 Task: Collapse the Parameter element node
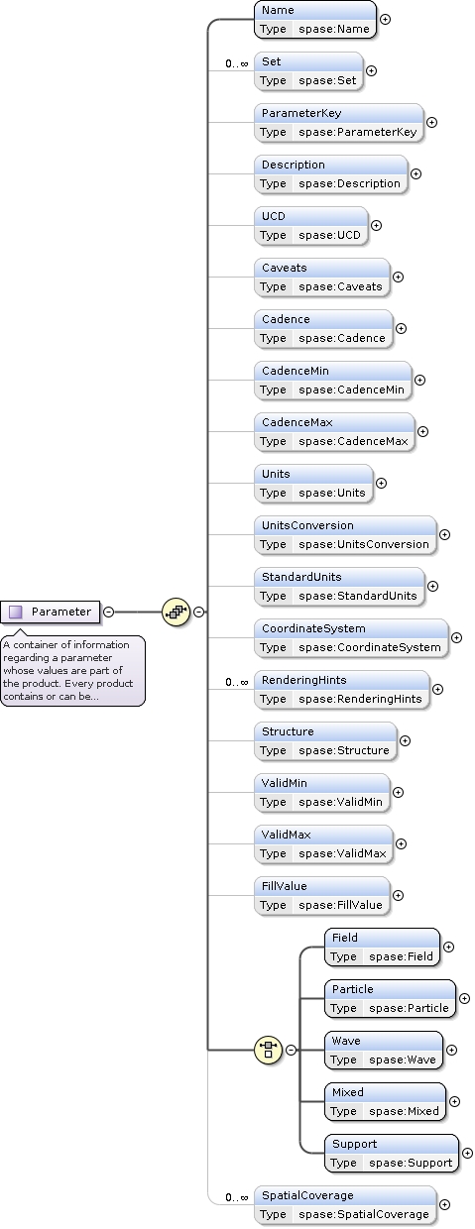(x=108, y=612)
